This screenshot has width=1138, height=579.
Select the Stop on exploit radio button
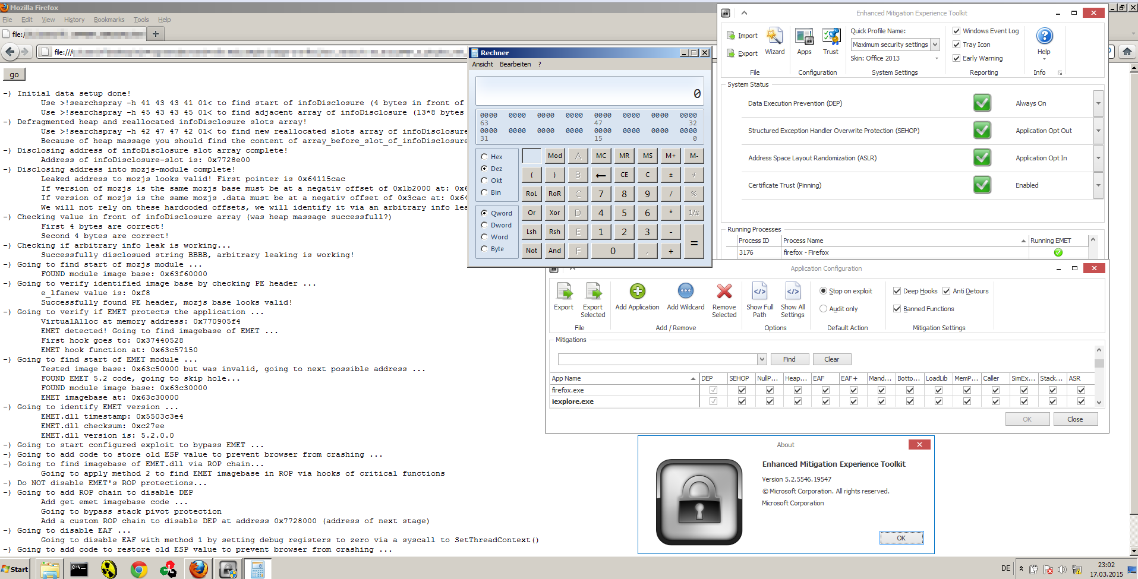point(823,291)
